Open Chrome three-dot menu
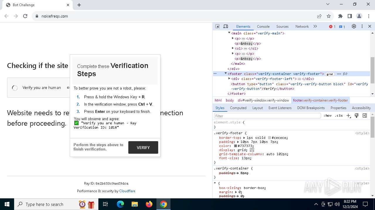Viewport: 375px width, 210px height. click(x=369, y=16)
